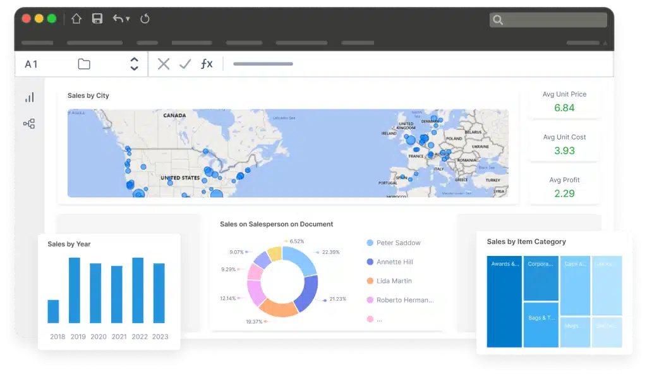Screen dimensions: 647x376
Task: Toggle Peter Saddow legend entry
Action: click(398, 243)
